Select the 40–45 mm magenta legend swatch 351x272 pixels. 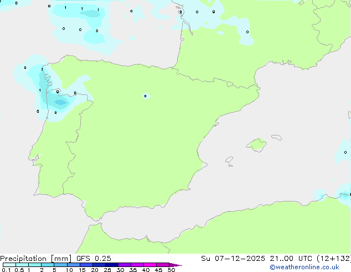150,265
